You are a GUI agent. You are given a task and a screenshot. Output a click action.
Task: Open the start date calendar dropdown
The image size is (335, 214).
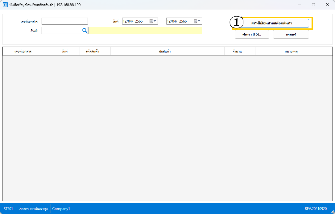(x=153, y=21)
